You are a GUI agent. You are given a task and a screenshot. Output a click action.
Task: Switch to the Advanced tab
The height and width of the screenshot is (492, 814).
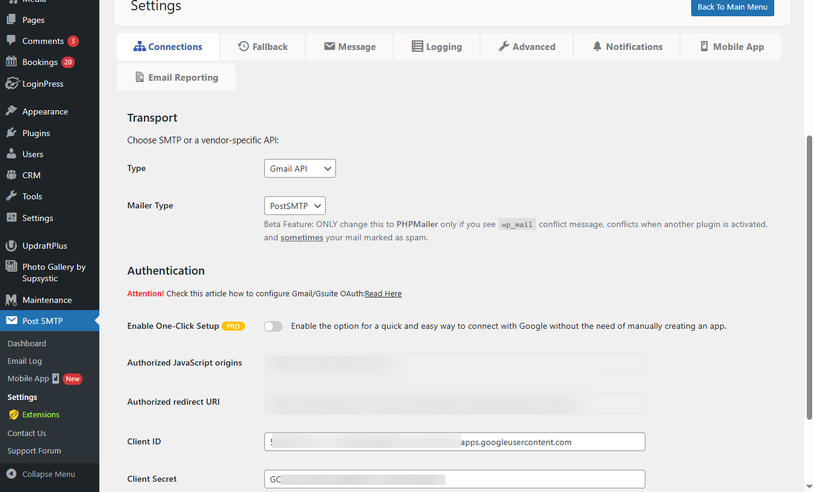[x=527, y=47]
